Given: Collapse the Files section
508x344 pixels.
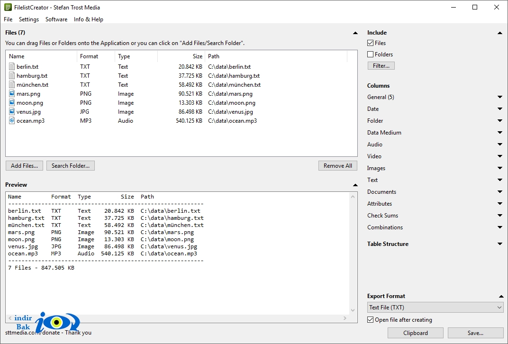Looking at the screenshot, I should 355,33.
